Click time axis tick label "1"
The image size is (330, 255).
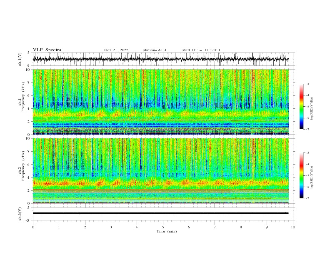click(59, 227)
